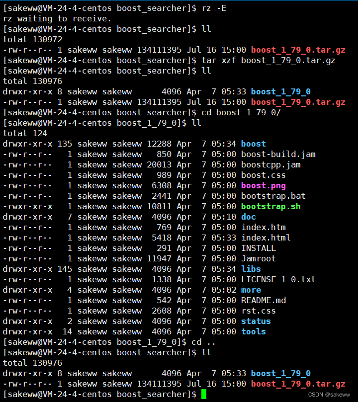The image size is (358, 402).
Task: Click the libs directory name
Action: 251,269
